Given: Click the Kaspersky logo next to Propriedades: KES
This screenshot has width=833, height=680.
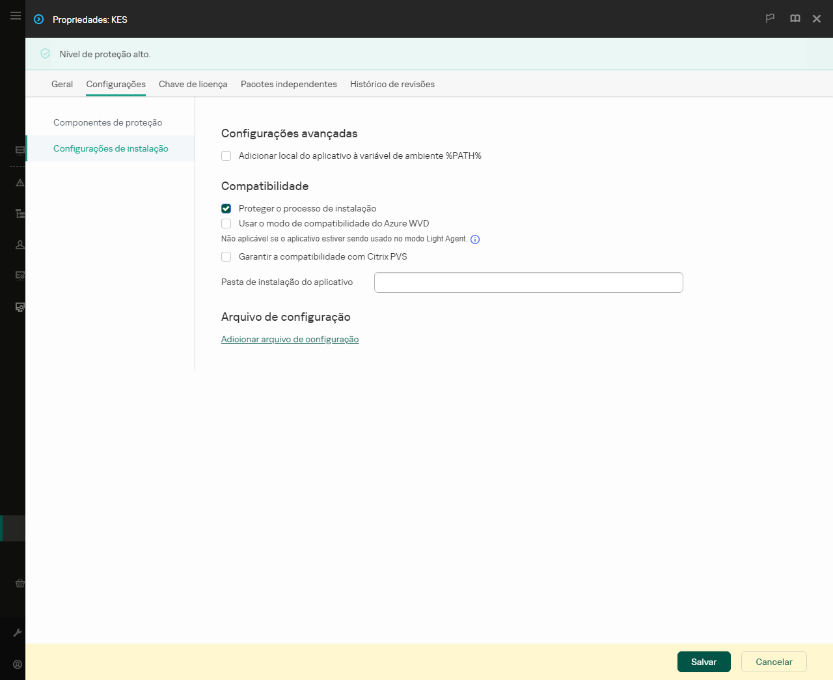Looking at the screenshot, I should (x=38, y=20).
